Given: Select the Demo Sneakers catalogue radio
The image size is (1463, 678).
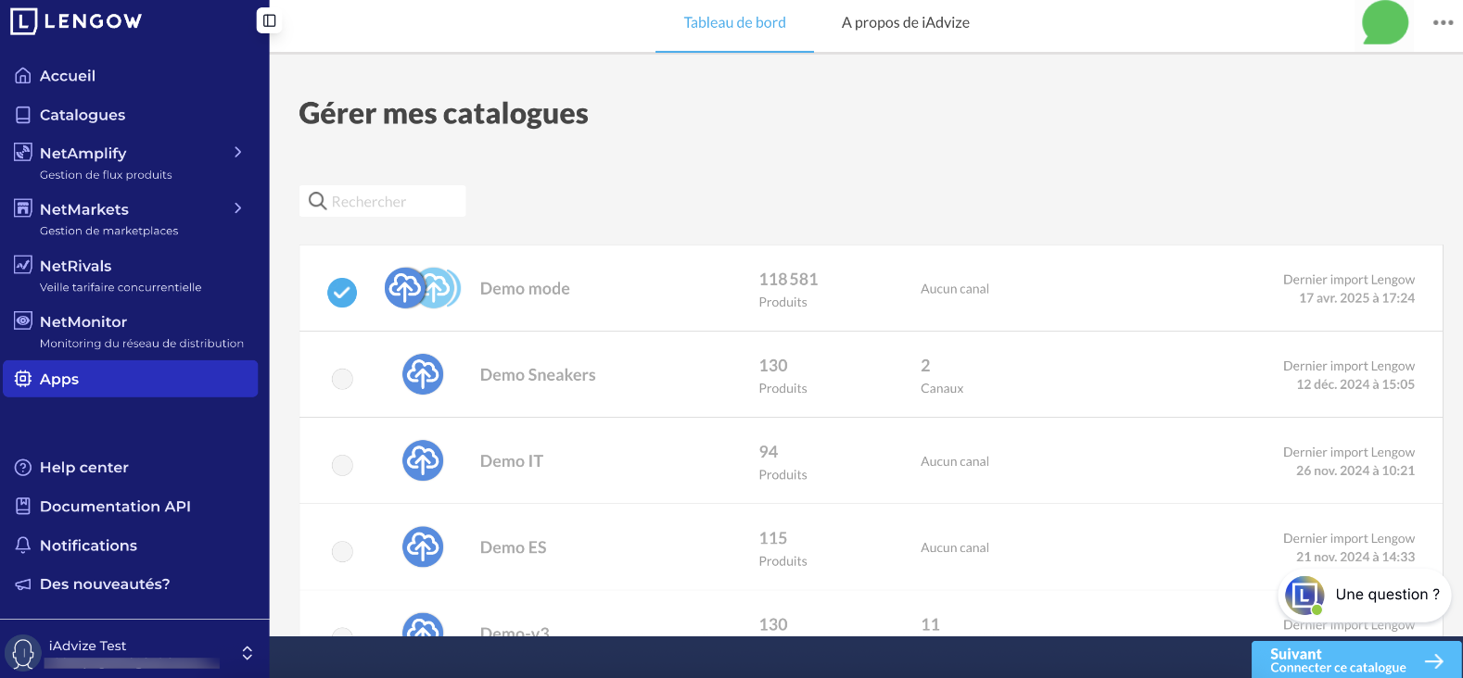Looking at the screenshot, I should click(342, 379).
